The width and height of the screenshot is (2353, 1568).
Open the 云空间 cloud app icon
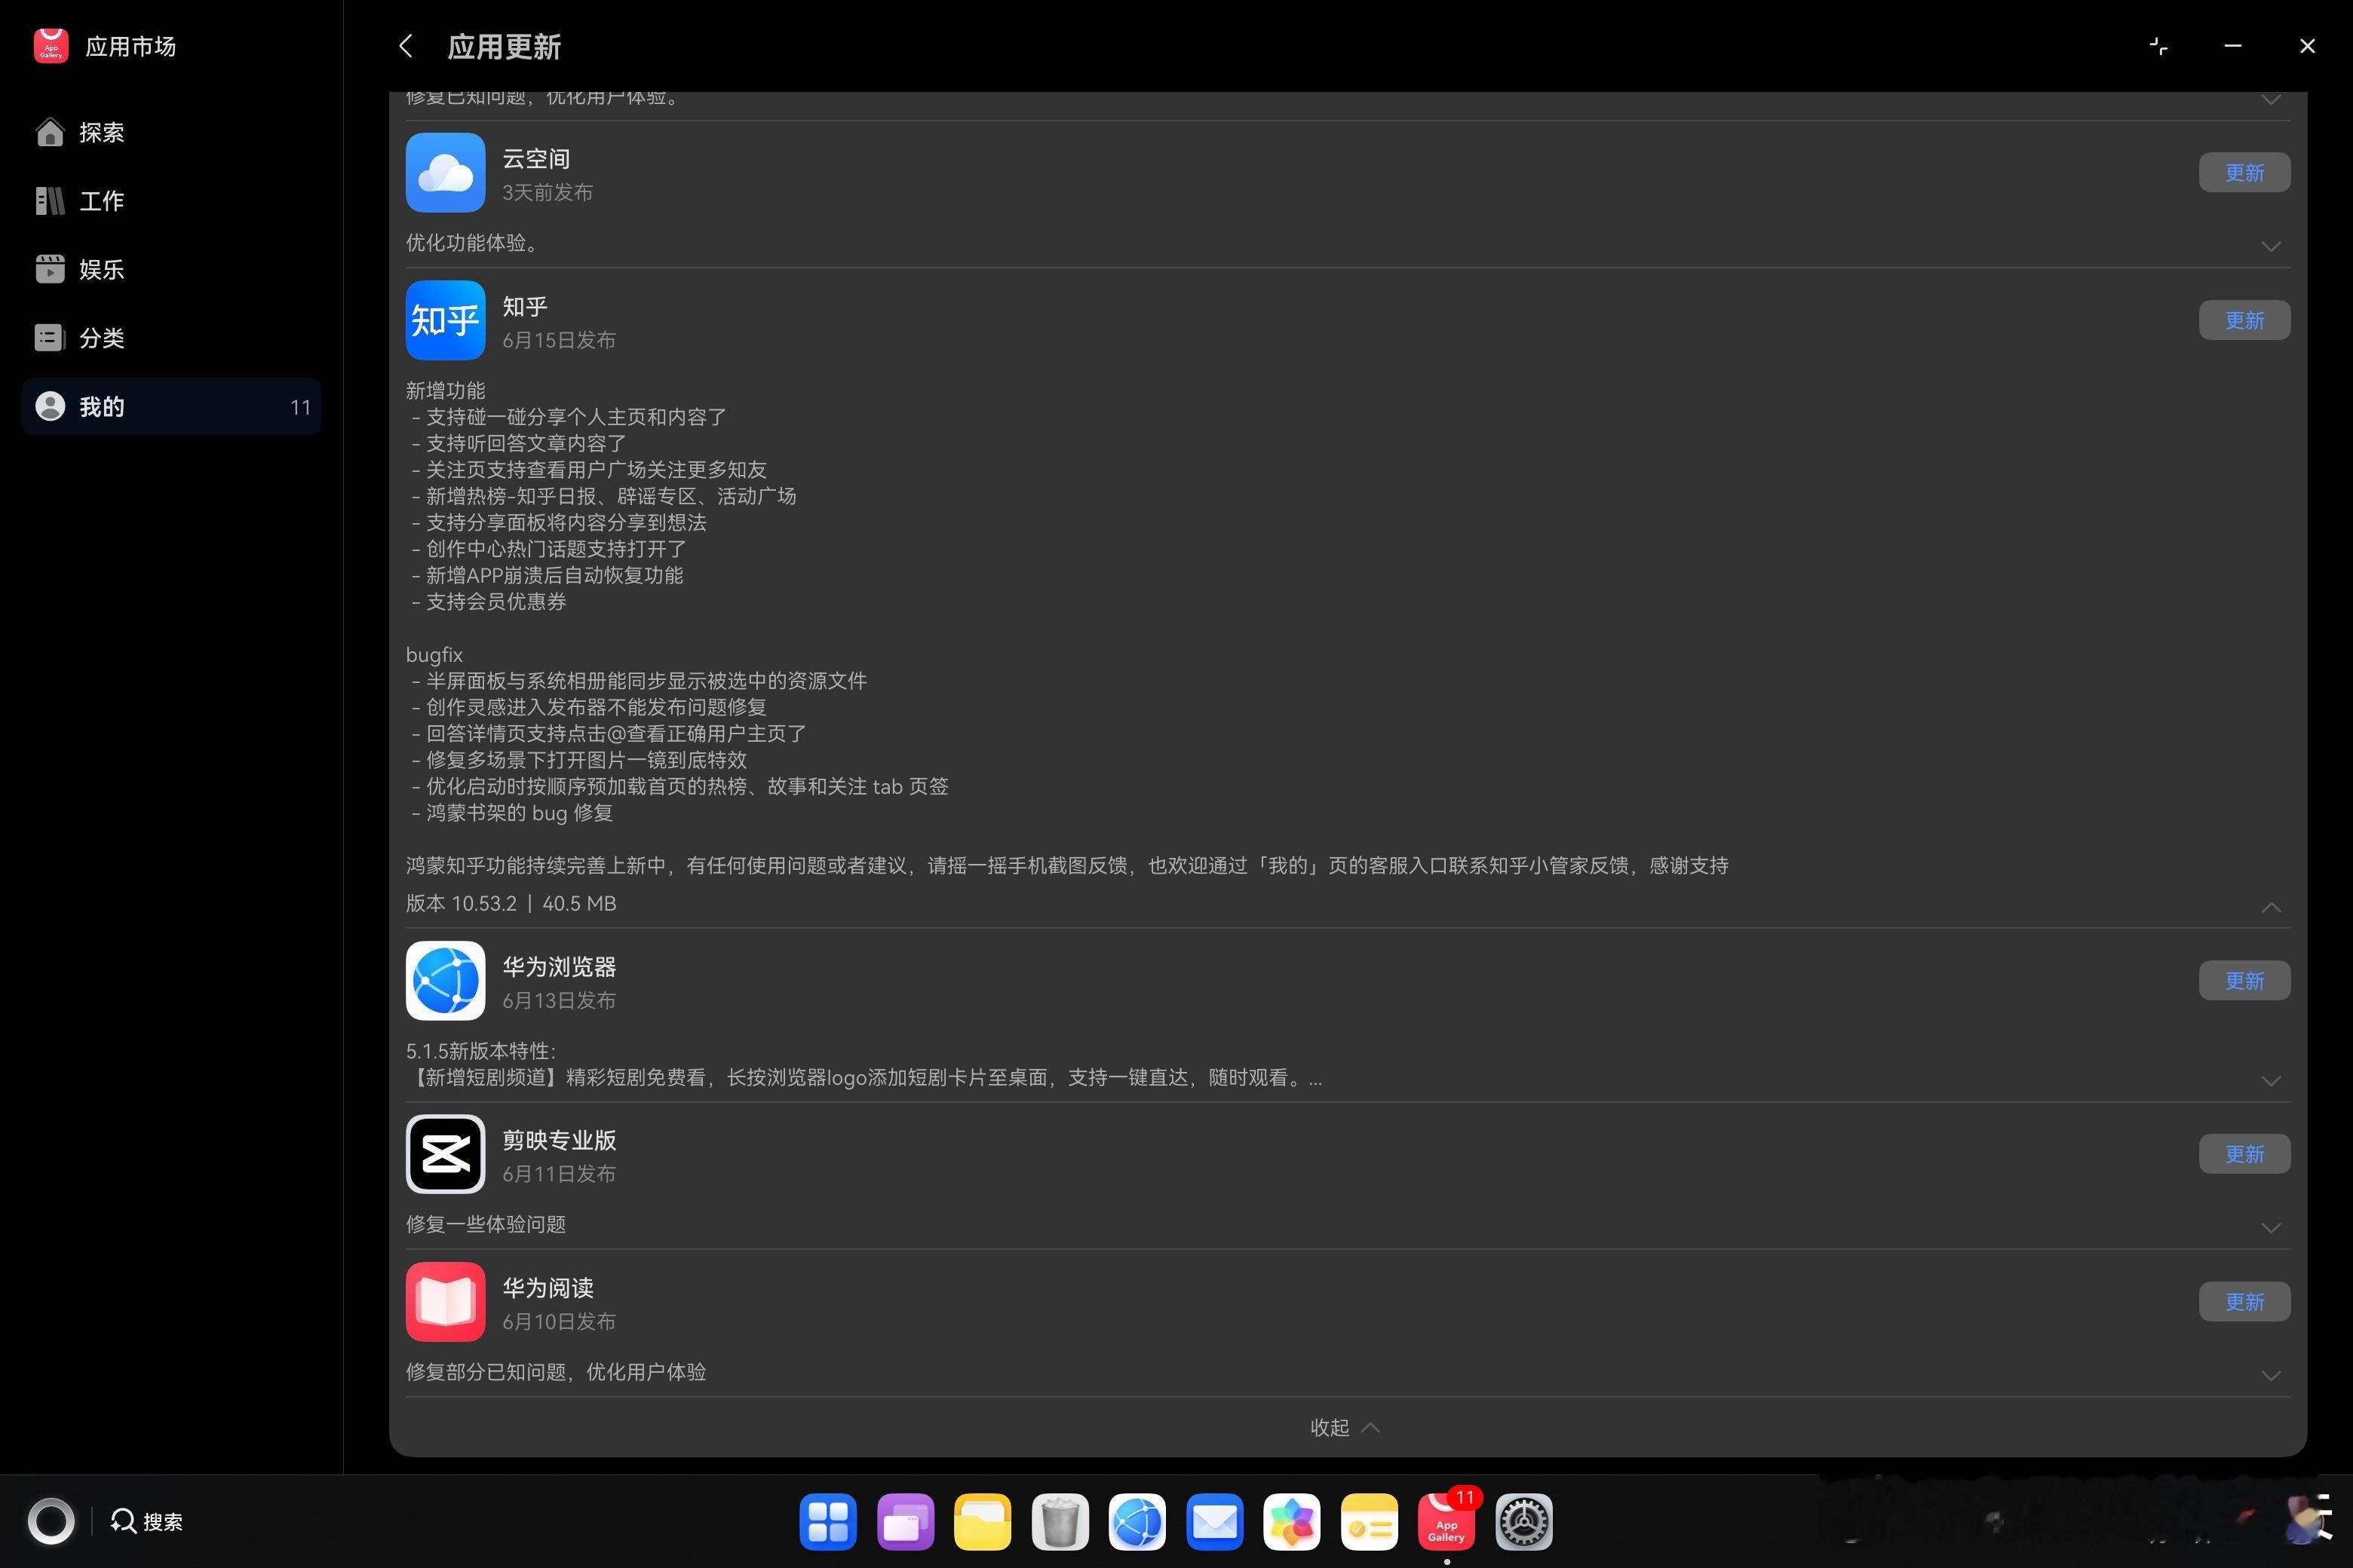pos(445,172)
